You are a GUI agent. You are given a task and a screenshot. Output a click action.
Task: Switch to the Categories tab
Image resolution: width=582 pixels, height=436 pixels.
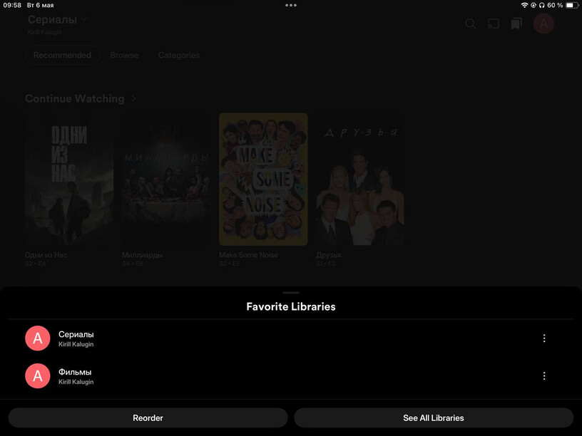tap(179, 56)
